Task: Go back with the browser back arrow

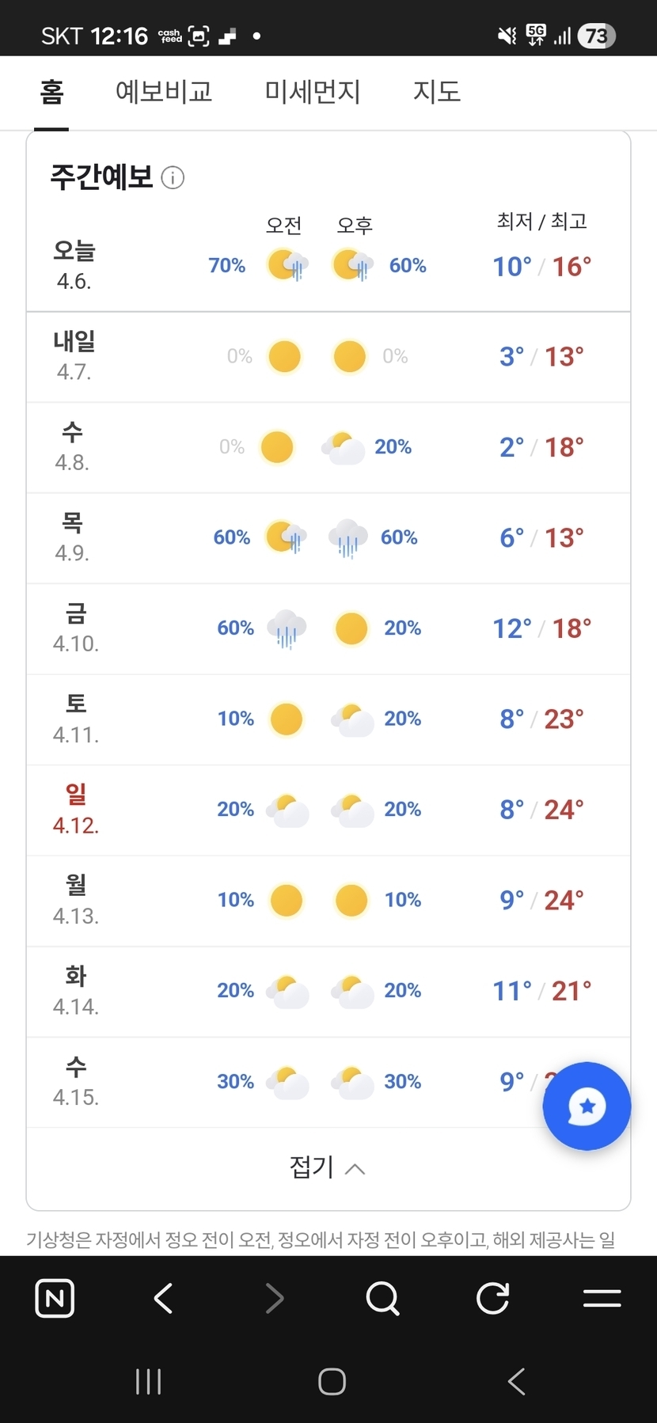Action: coord(164,1298)
